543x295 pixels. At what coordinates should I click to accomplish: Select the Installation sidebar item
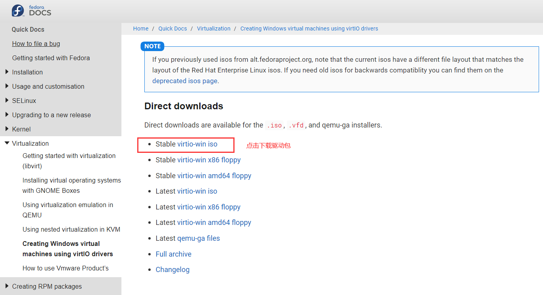(x=27, y=72)
